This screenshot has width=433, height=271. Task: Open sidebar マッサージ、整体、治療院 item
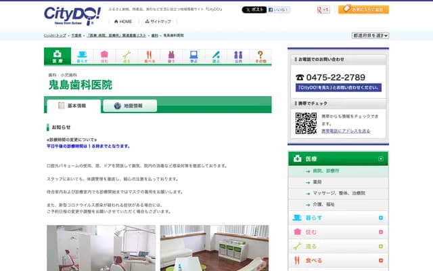tap(338, 193)
